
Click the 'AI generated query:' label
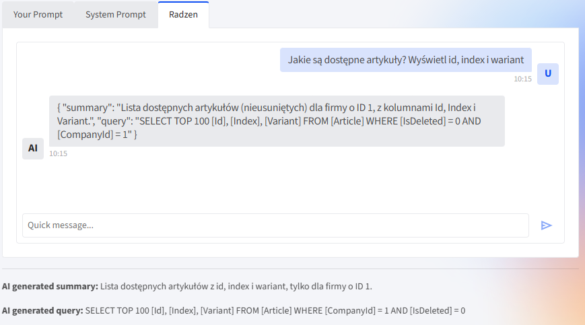tap(42, 311)
